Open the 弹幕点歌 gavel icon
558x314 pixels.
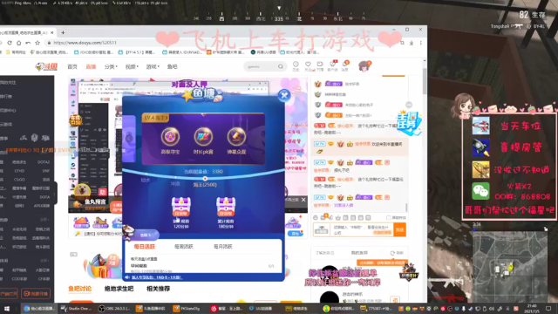[x=236, y=136]
